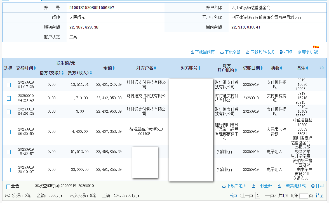Click the top 下载全部 link text

pos(232,52)
